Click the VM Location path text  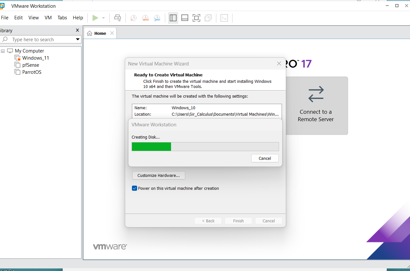pyautogui.click(x=225, y=114)
